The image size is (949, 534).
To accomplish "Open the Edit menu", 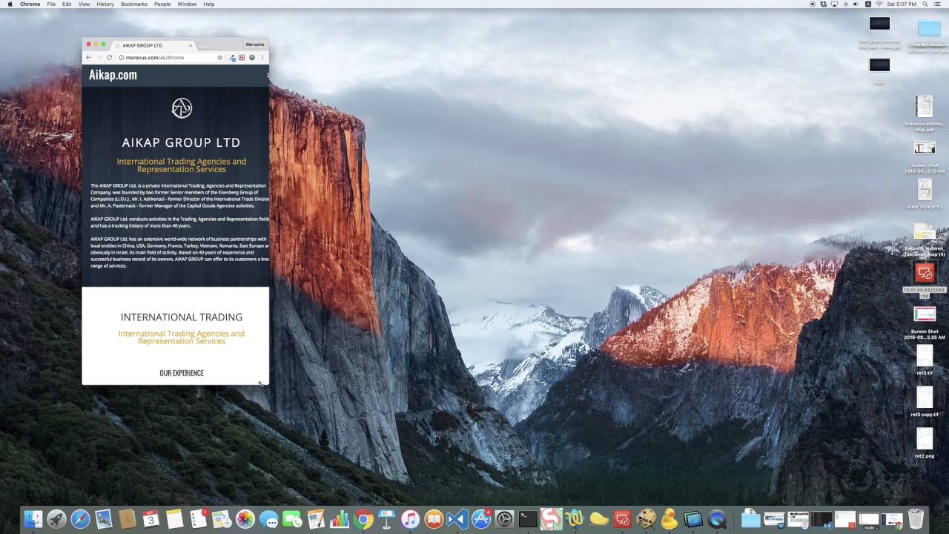I will 67,4.
